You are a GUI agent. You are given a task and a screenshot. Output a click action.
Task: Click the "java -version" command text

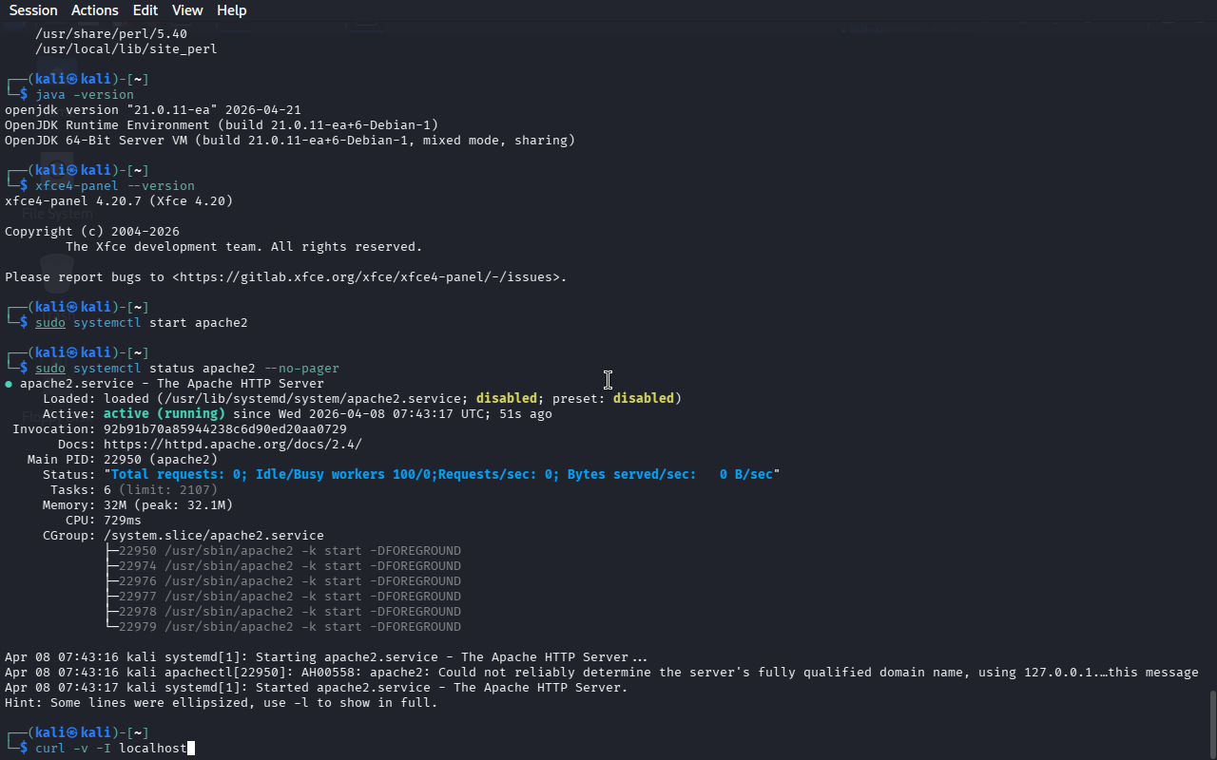pyautogui.click(x=85, y=95)
